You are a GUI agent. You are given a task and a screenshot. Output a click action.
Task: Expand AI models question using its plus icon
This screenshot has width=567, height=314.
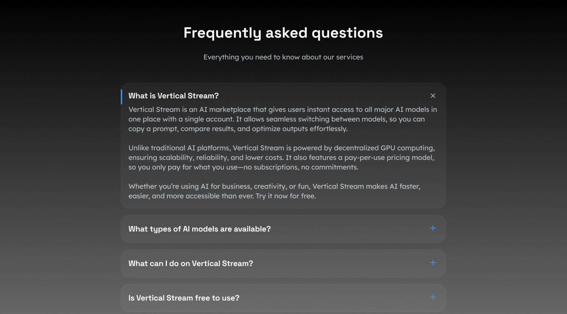(x=433, y=228)
